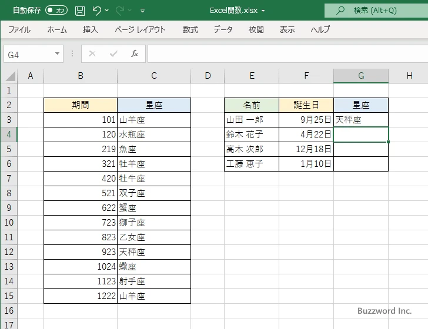Screen dimensions: 428x329
Task: Click the Enter checkmark formula icon
Action: point(113,53)
